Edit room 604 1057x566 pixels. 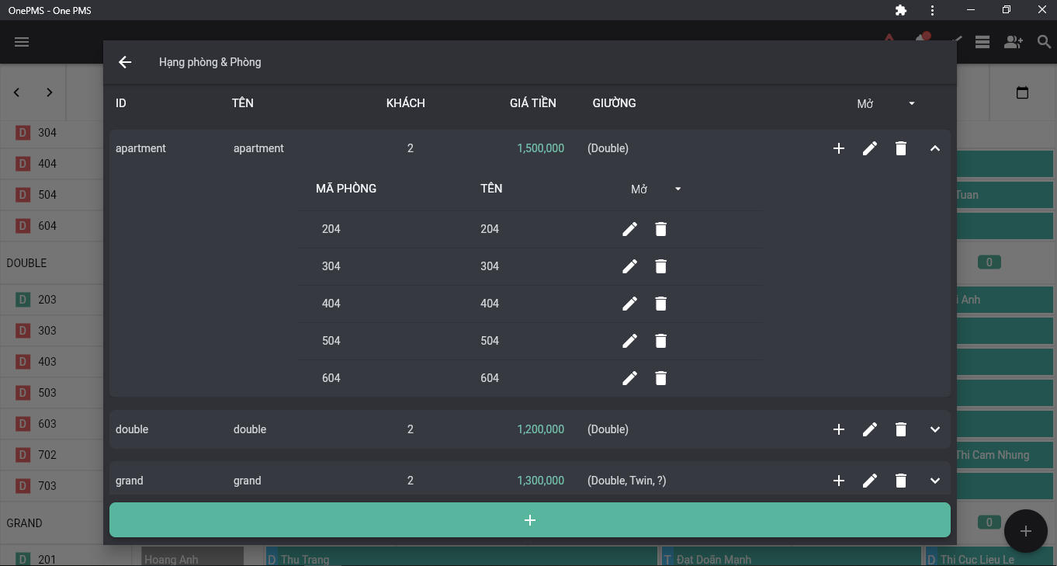[x=630, y=378]
